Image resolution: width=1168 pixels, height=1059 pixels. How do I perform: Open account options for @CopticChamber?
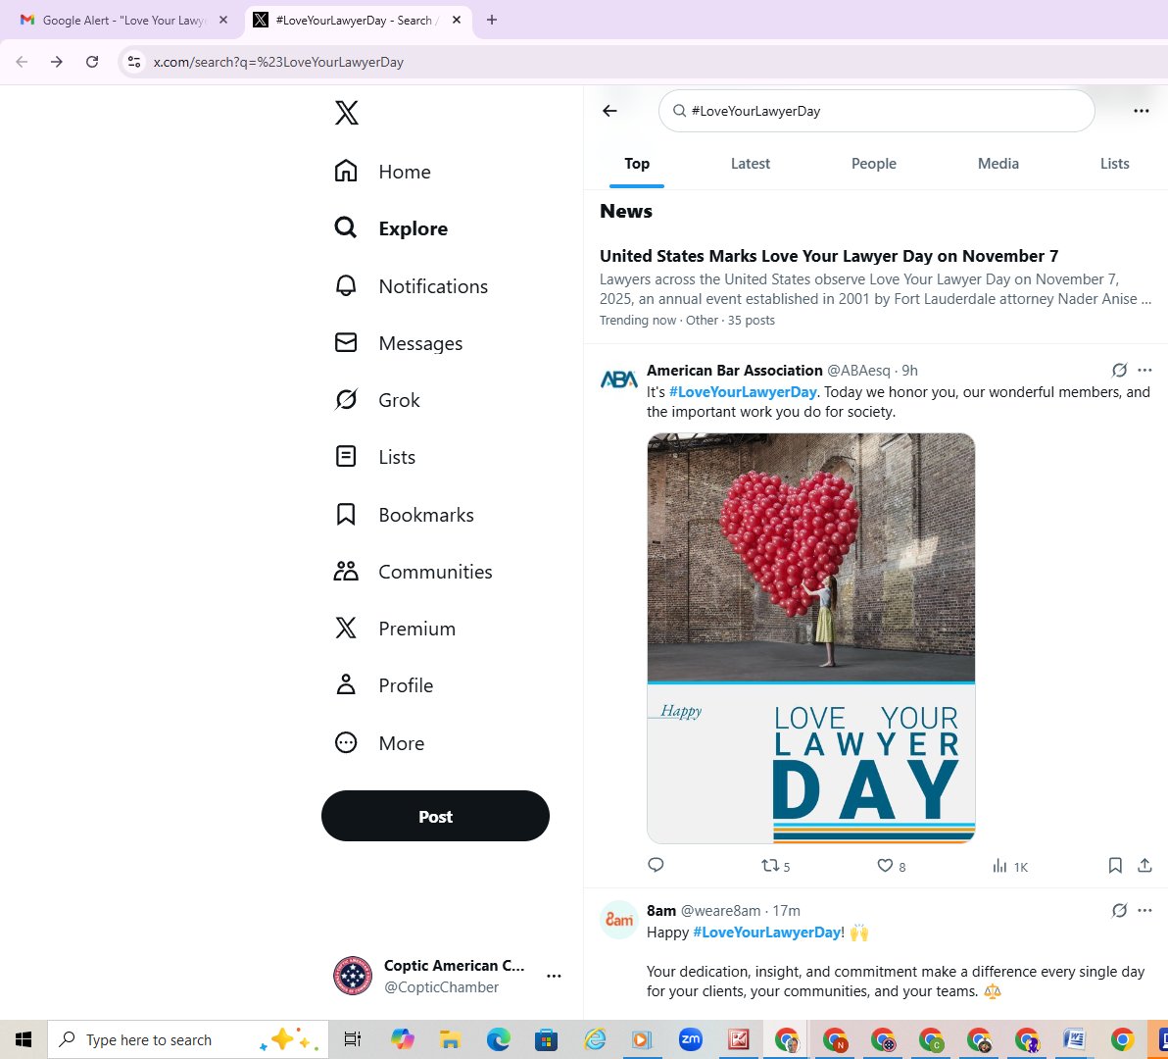[554, 977]
